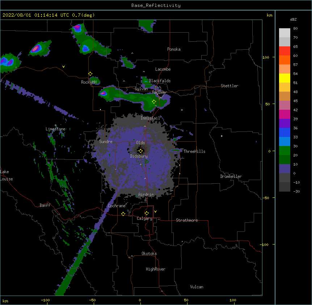
Task: Select the dark gray -10 dBZ swatch
Action: (284, 187)
